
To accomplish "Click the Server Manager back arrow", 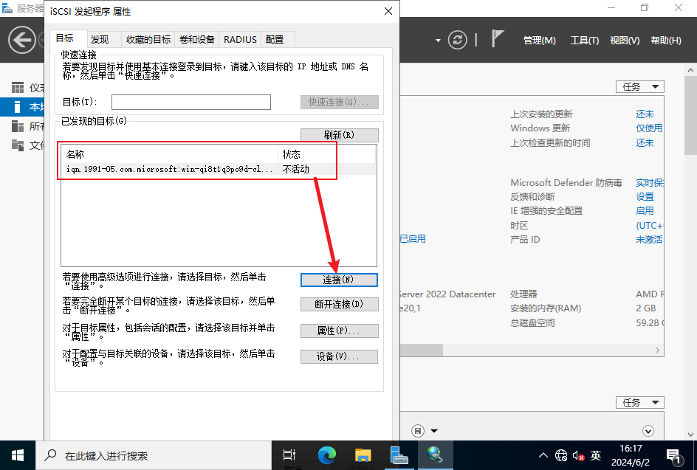I will pos(23,40).
